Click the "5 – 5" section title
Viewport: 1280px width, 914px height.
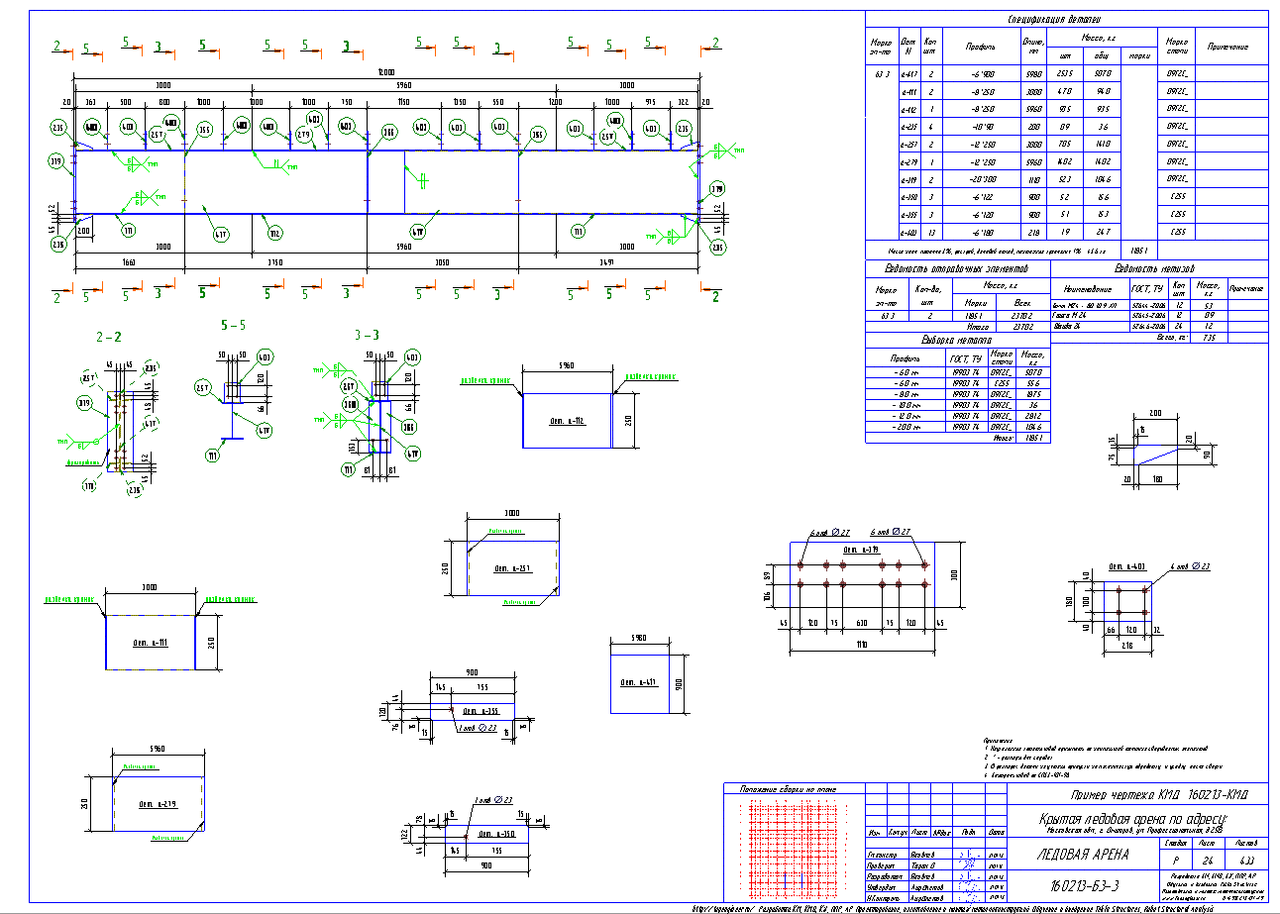(234, 324)
